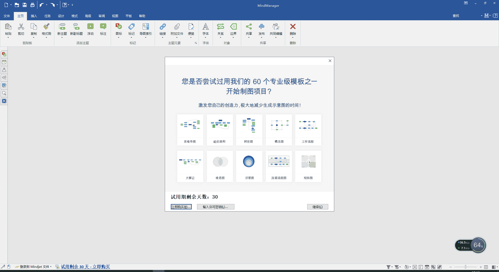The height and width of the screenshot is (272, 499).
Task: Fit the map to the window in the status bar
Action: pyautogui.click(x=486, y=267)
